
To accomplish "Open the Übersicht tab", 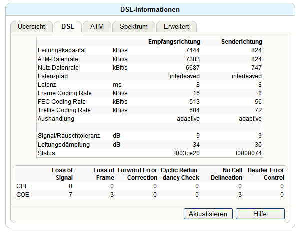I will click(x=31, y=27).
